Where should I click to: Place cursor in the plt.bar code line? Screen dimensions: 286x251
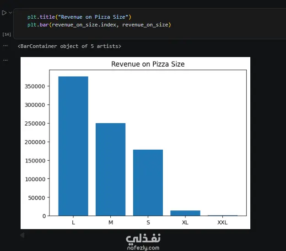point(99,25)
